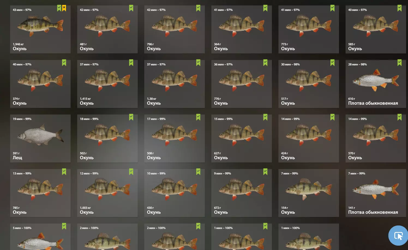
Task: Select the 364 г Окунь fish card
Action: [242, 29]
